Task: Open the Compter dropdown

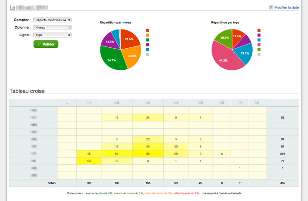Action: tap(52, 20)
